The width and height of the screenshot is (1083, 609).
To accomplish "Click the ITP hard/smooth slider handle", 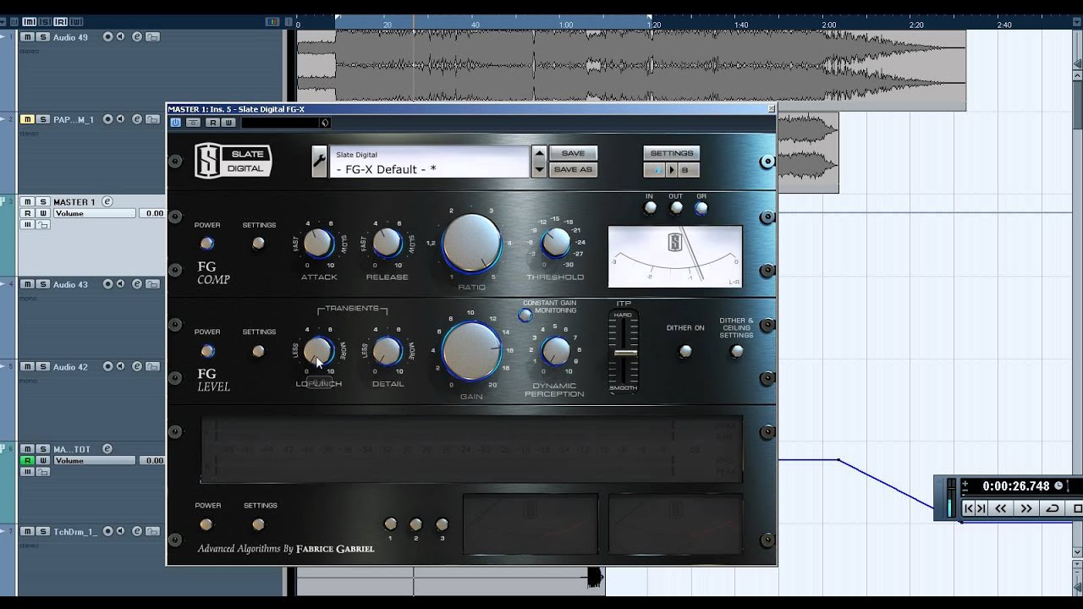I will pyautogui.click(x=625, y=353).
